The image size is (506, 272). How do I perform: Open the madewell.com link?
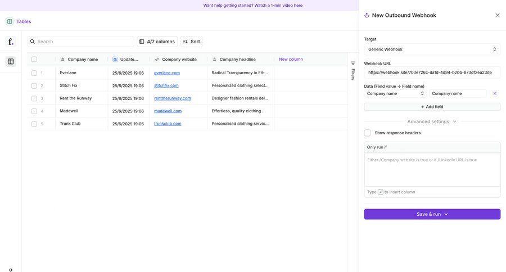click(x=168, y=111)
